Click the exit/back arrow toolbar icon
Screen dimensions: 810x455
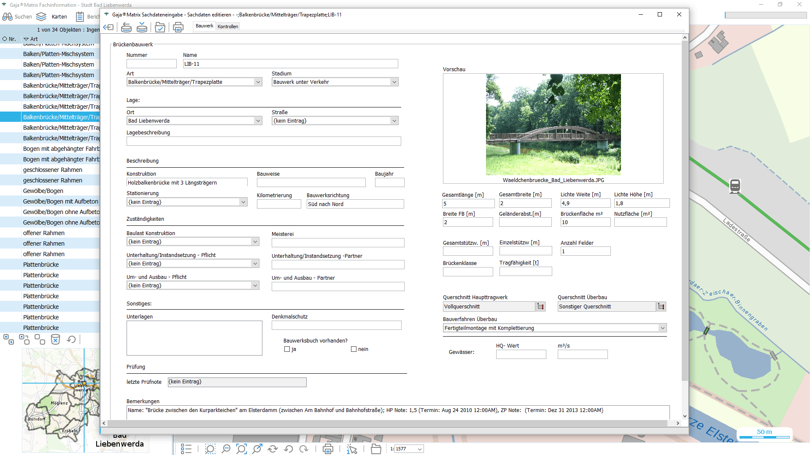click(108, 27)
